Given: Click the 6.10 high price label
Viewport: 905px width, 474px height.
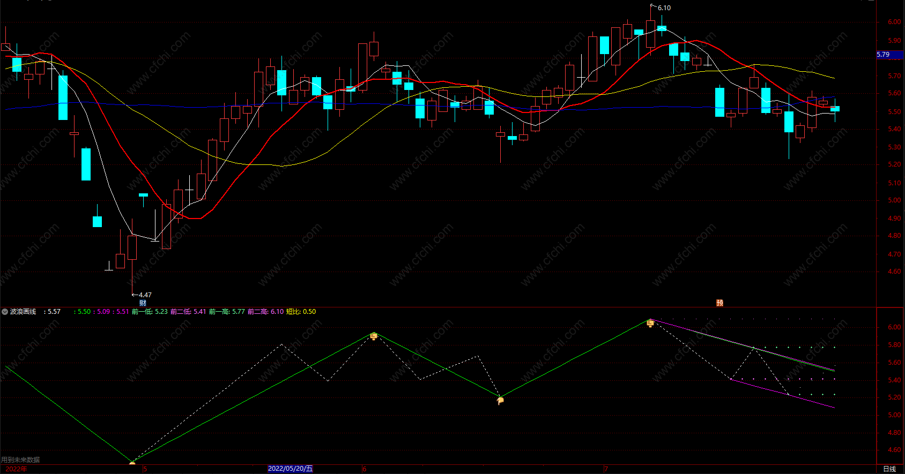Looking at the screenshot, I should (x=664, y=8).
